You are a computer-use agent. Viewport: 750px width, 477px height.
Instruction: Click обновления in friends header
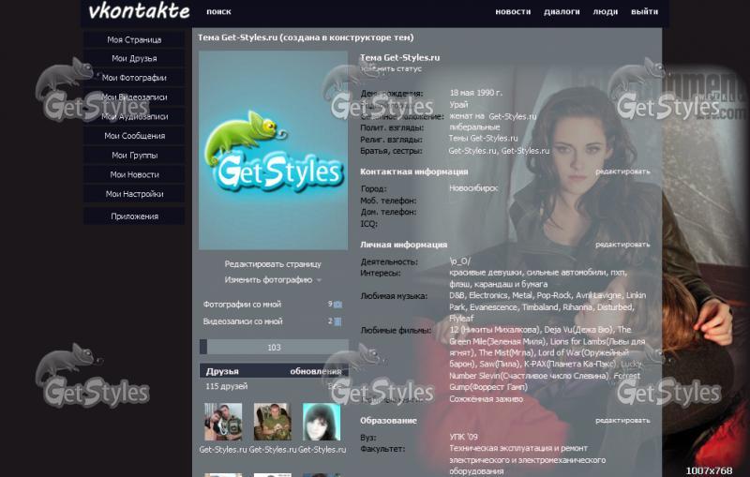pos(315,371)
